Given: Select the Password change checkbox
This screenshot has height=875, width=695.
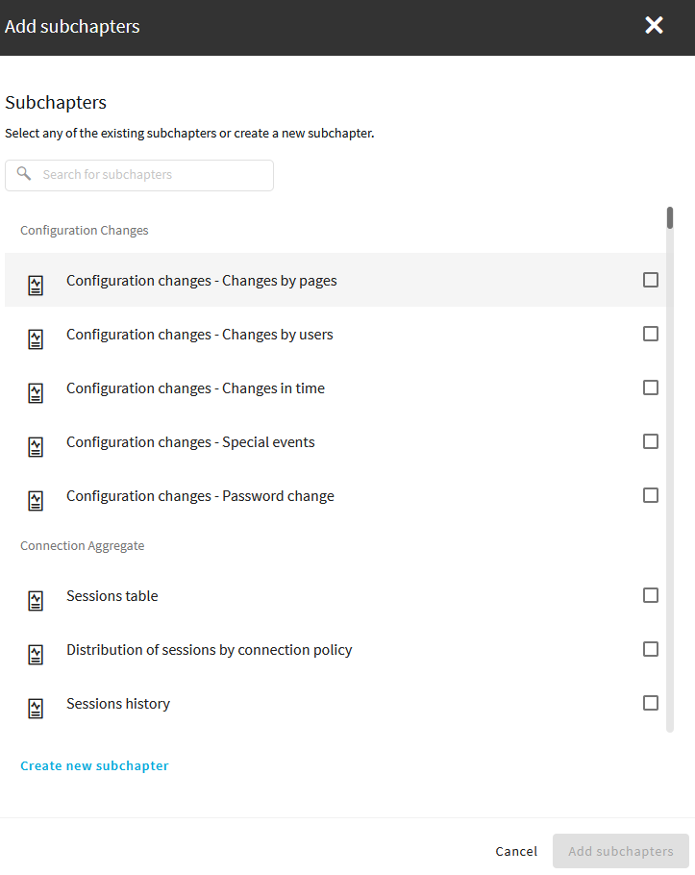Looking at the screenshot, I should pyautogui.click(x=651, y=495).
